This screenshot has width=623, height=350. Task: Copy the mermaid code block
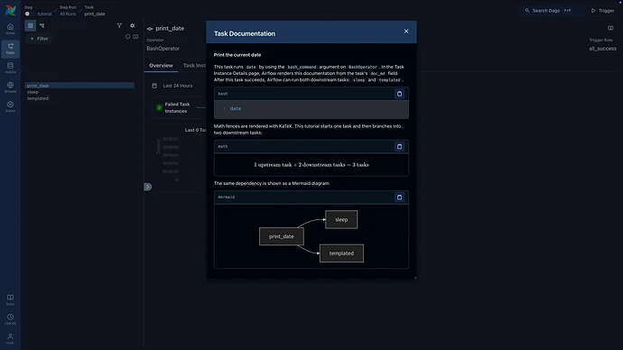(399, 198)
